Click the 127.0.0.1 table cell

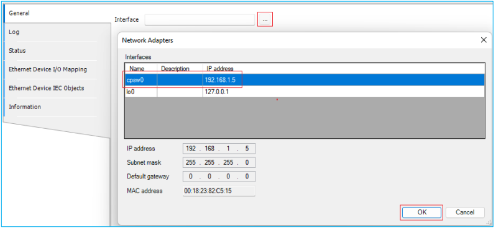[x=344, y=92]
